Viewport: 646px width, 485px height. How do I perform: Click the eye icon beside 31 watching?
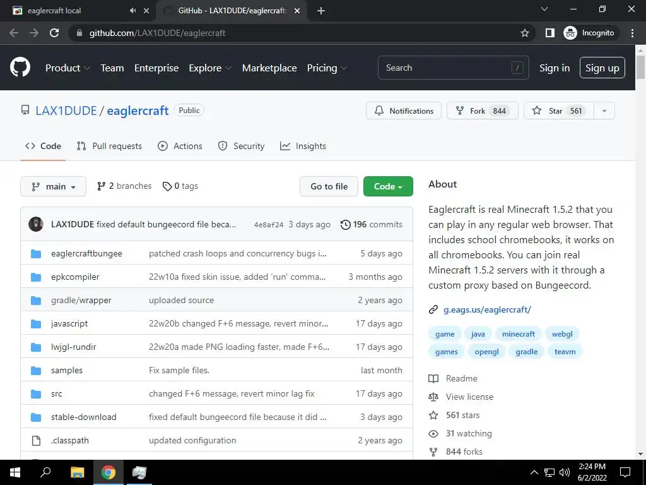pyautogui.click(x=433, y=433)
